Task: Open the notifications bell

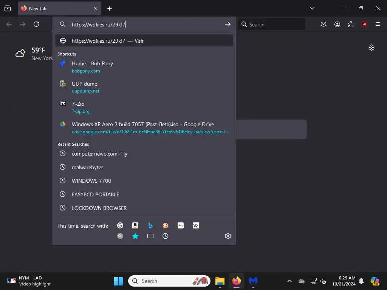Action: 361,281
